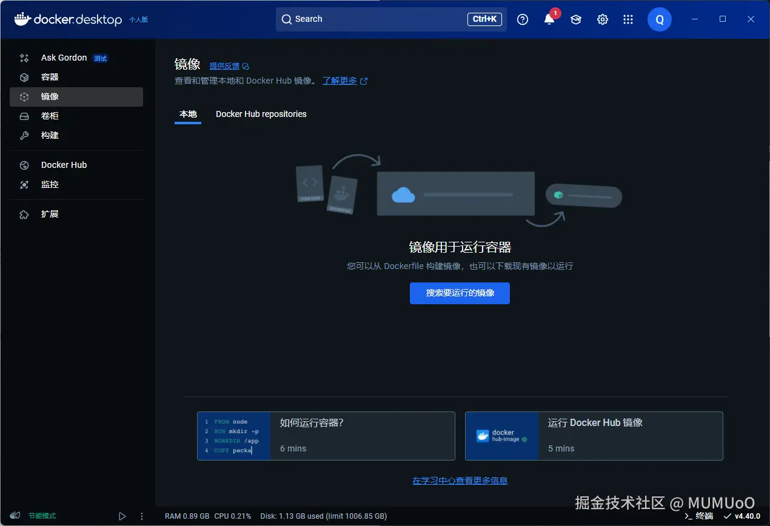Open the 构建 (Builds) section
This screenshot has width=770, height=526.
coord(76,136)
